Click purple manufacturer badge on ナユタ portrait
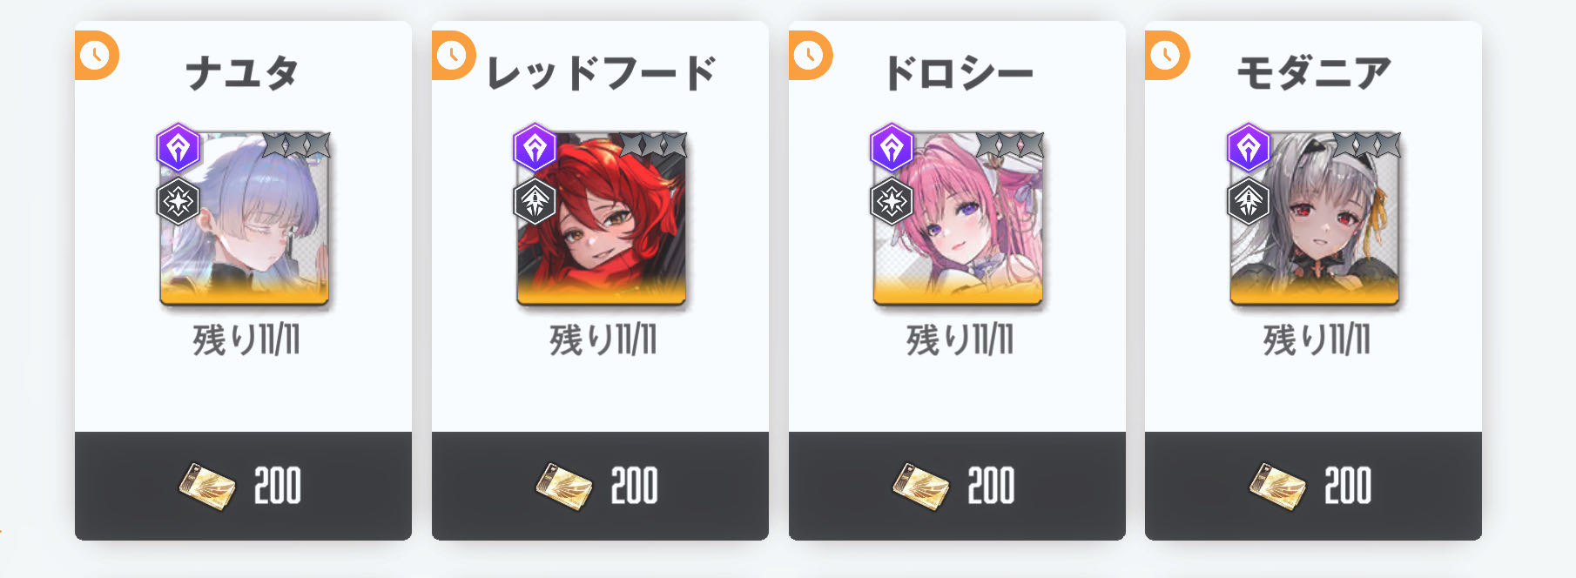Image resolution: width=1576 pixels, height=578 pixels. point(178,147)
